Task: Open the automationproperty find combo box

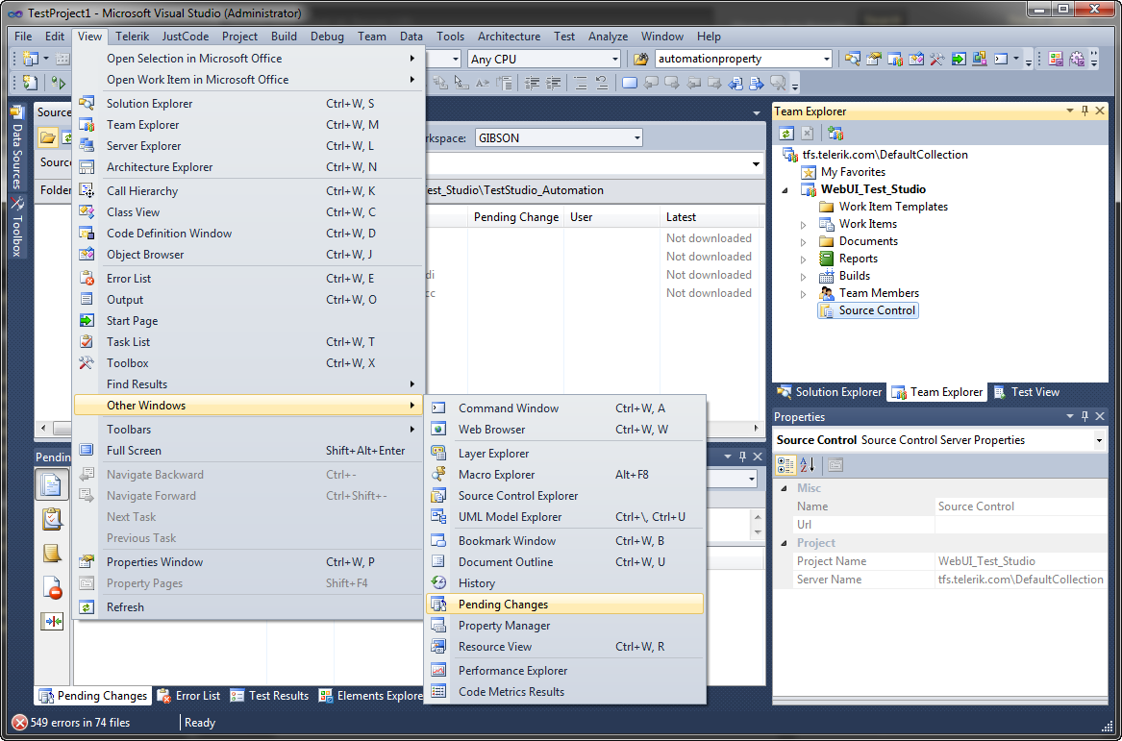Action: 827,60
